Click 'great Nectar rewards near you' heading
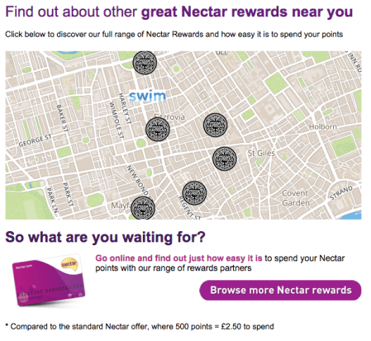Screen dimensions: 371x341 click(247, 12)
